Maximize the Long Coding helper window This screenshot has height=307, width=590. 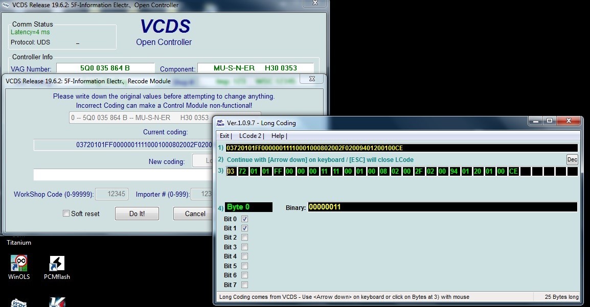(550, 121)
